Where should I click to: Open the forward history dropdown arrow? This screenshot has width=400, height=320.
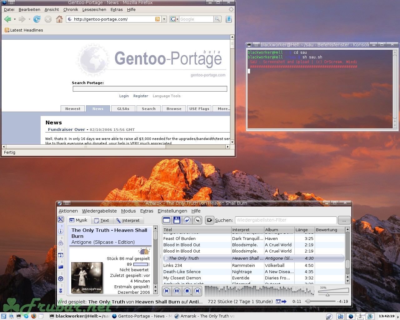pyautogui.click(x=29, y=19)
